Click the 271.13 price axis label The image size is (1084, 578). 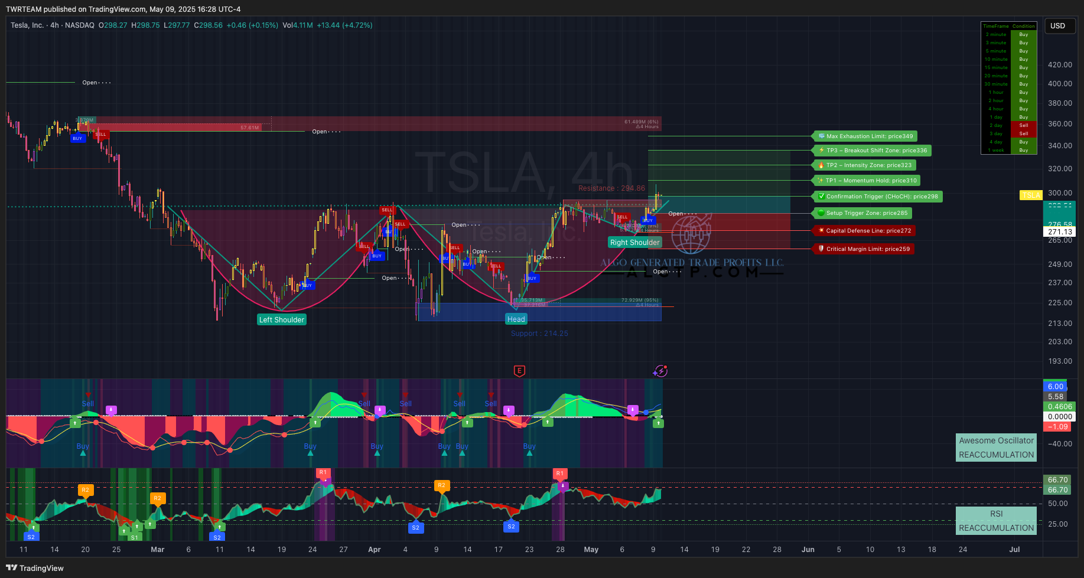pos(1060,232)
